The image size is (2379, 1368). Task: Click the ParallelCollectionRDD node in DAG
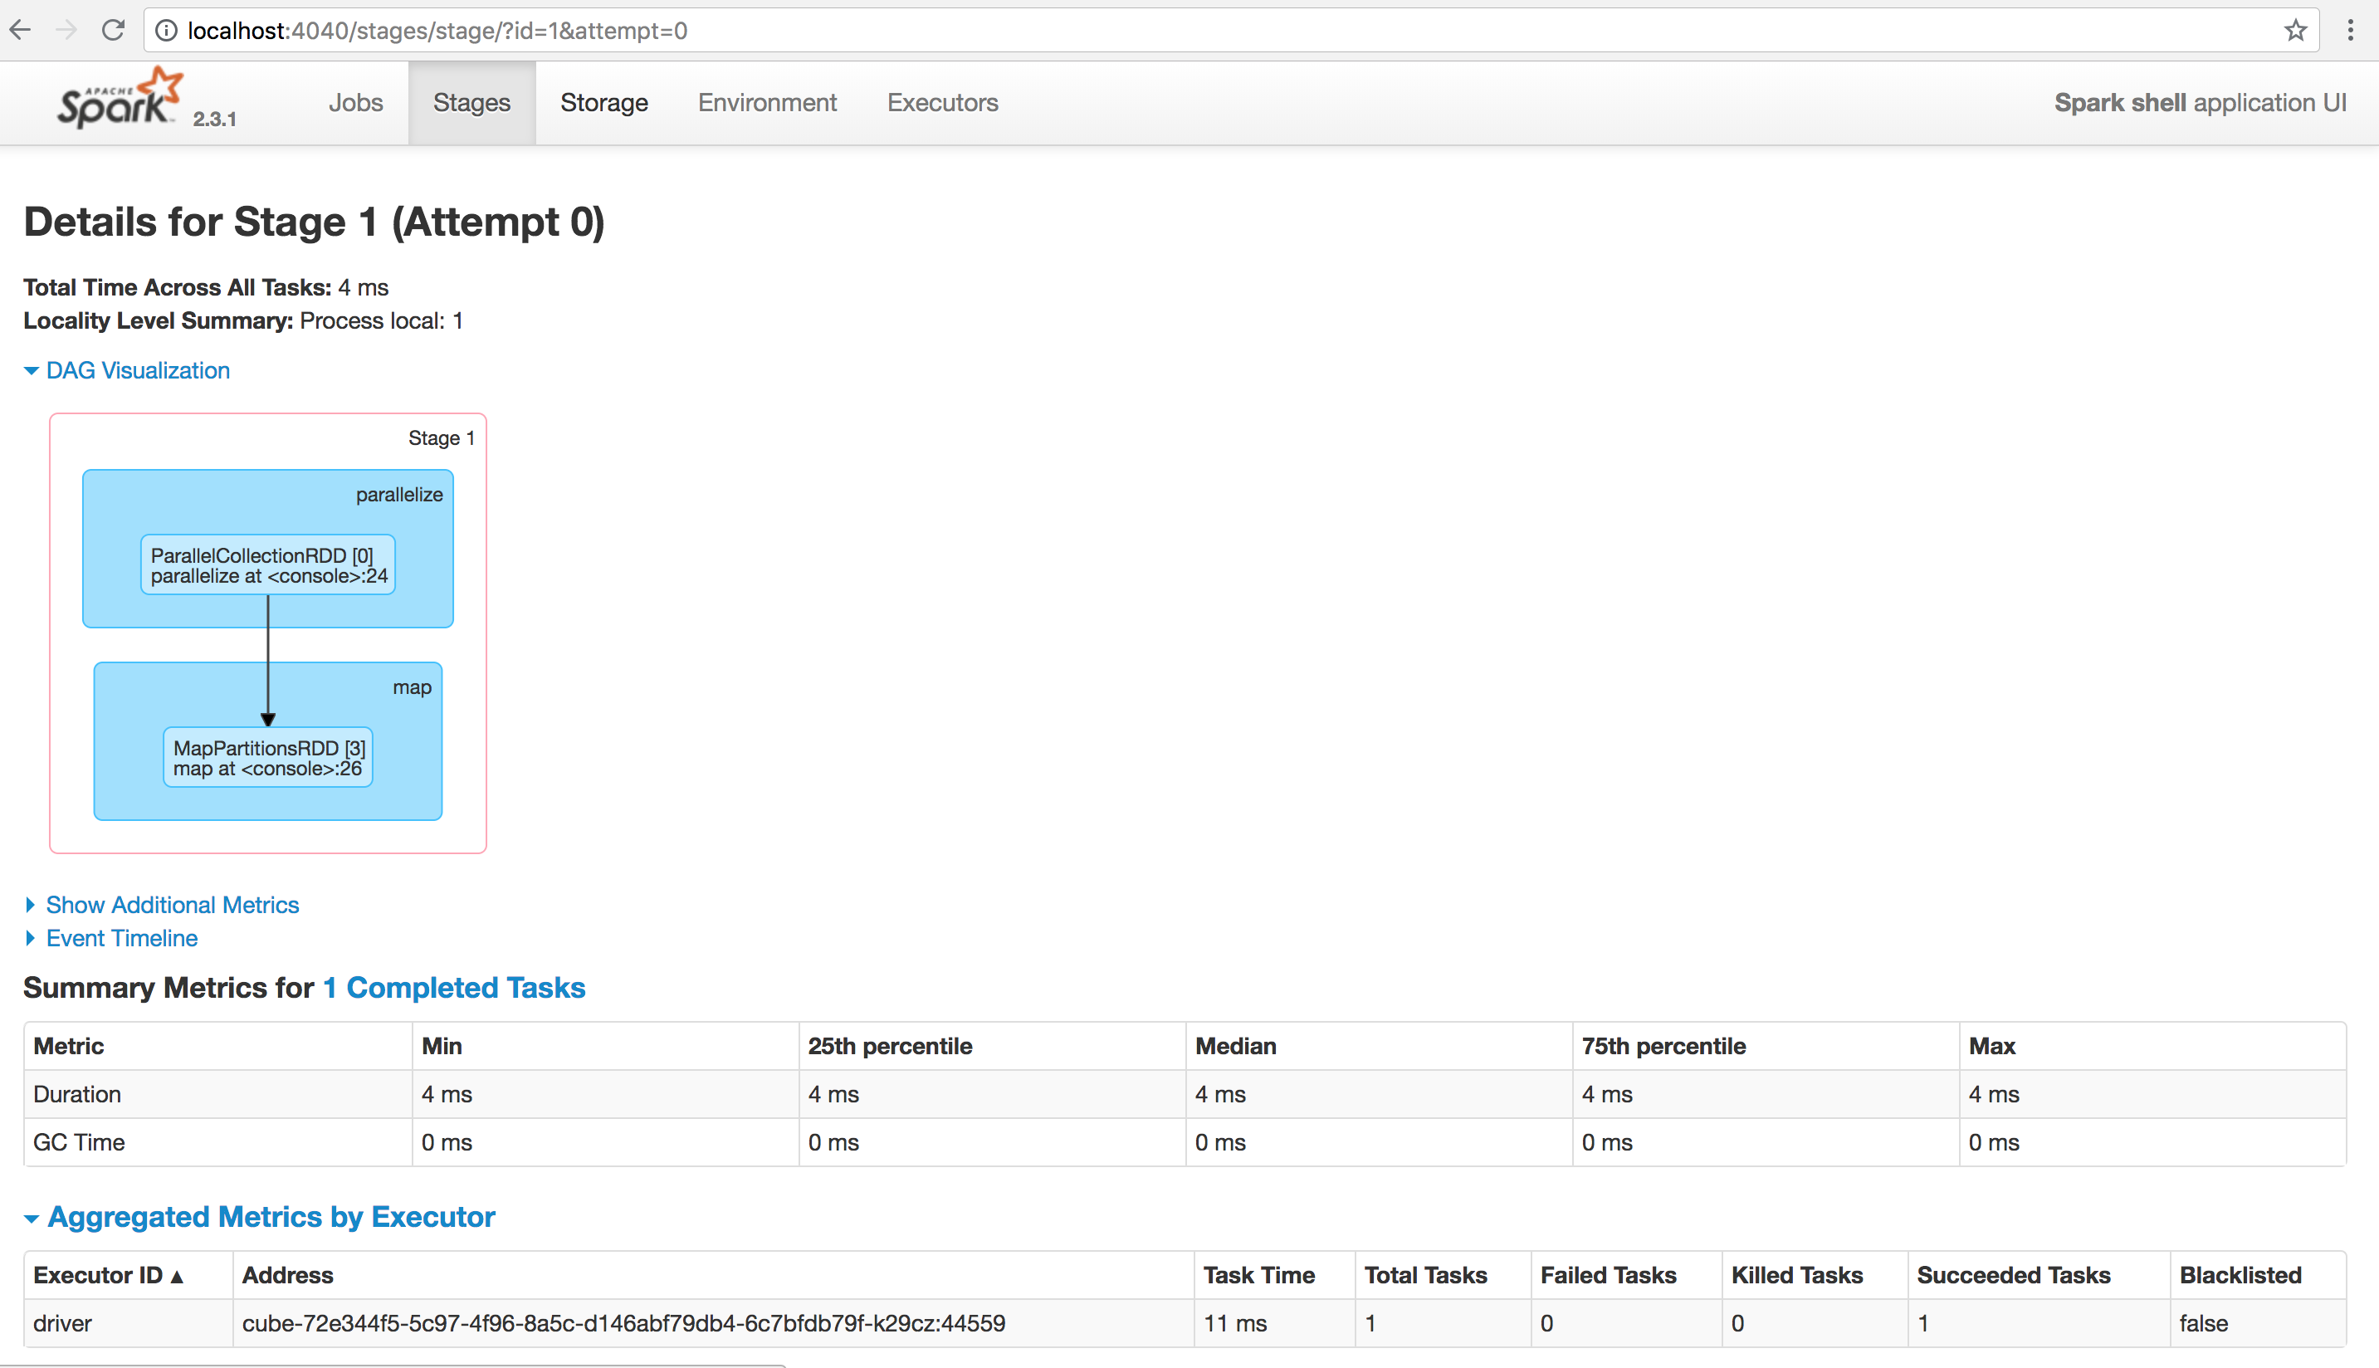pyautogui.click(x=268, y=565)
